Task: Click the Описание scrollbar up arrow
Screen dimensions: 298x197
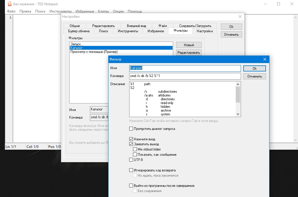Action: coord(238,84)
